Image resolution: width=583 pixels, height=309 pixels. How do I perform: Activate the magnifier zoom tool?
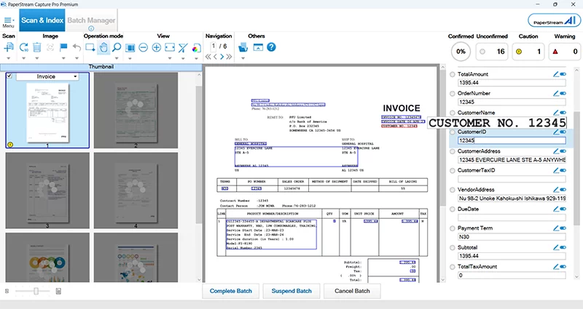tap(117, 47)
